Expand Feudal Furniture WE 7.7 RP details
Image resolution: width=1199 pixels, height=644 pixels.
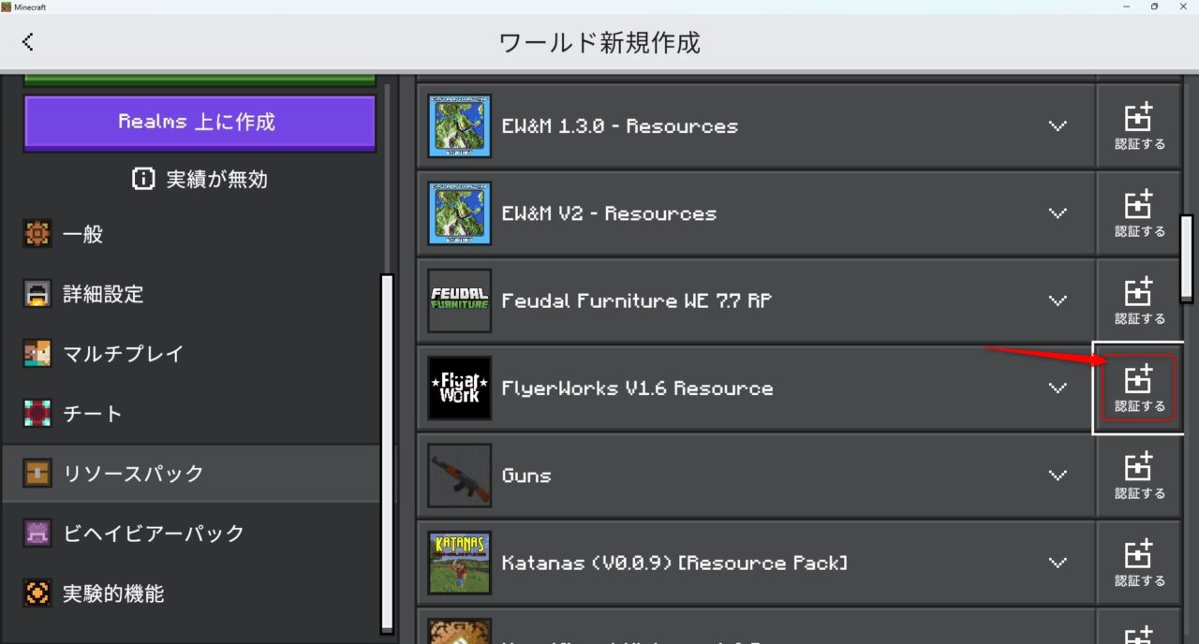pos(1058,300)
